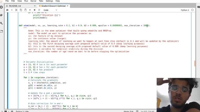200x112 pixels.
Task: Click docstring line 'ys: the continous value (target)'
Action: pos(47,39)
